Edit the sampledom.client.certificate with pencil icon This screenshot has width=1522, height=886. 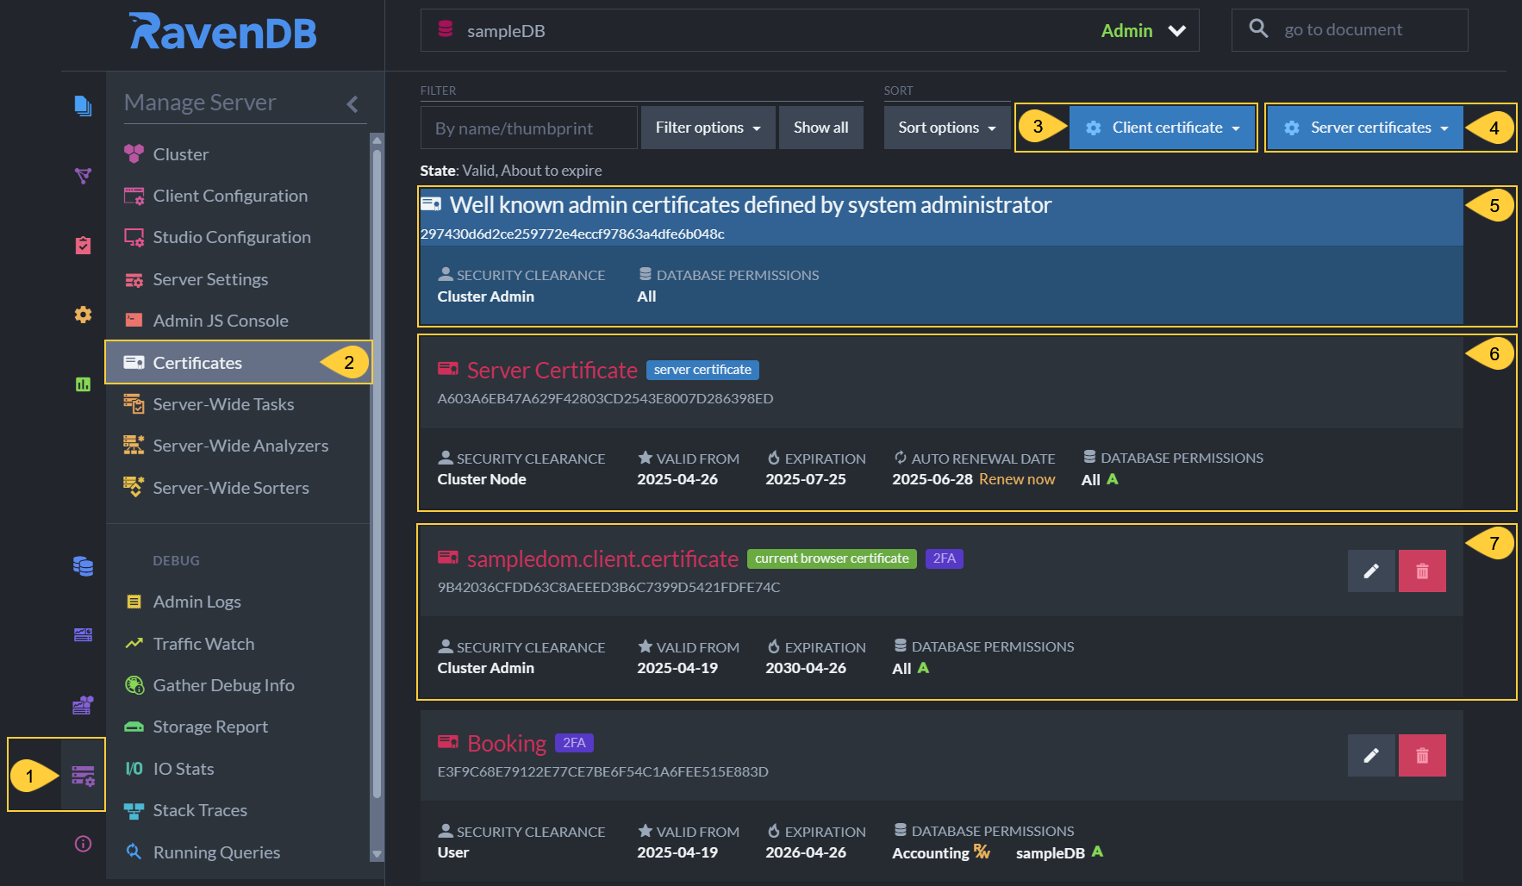(x=1371, y=571)
